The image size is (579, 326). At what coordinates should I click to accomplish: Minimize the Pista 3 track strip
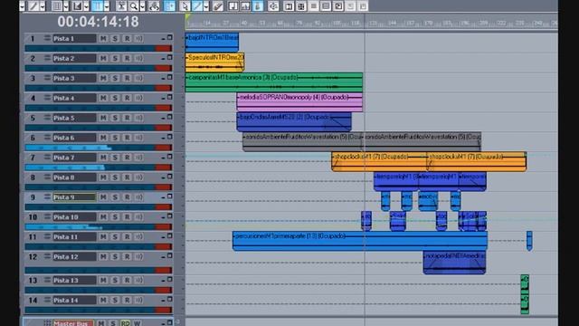(x=163, y=78)
